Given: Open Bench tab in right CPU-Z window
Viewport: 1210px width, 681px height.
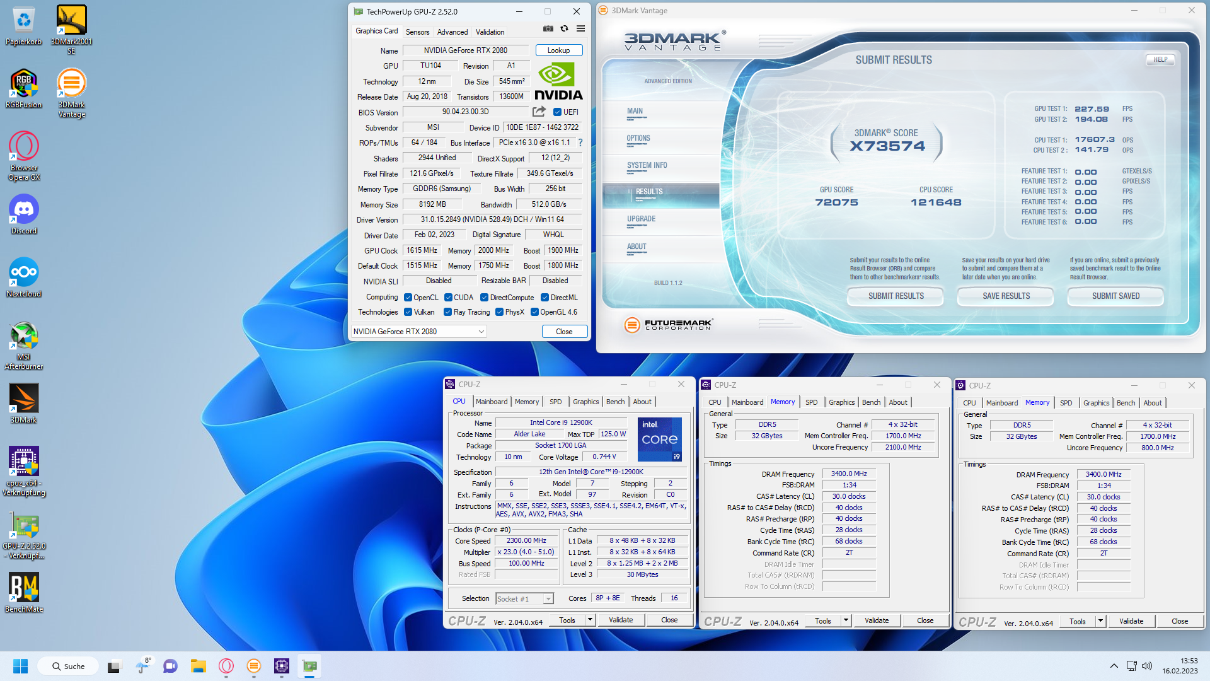Looking at the screenshot, I should click(x=1126, y=403).
